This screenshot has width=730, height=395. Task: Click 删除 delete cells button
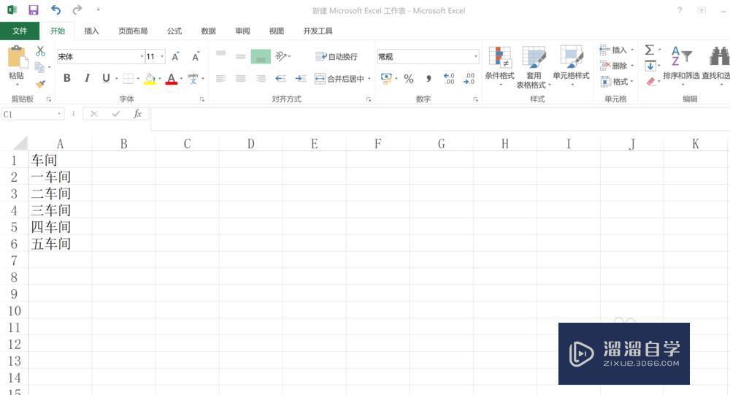click(618, 66)
